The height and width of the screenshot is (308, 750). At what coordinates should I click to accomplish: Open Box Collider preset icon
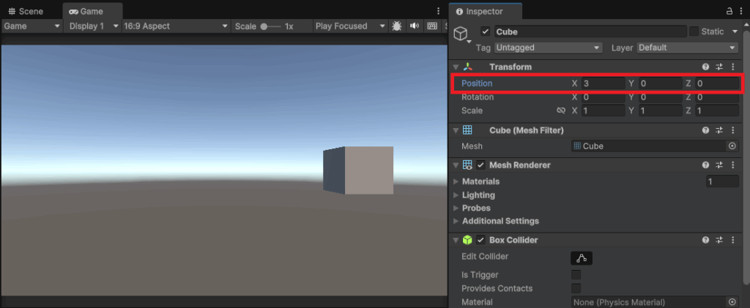click(719, 240)
